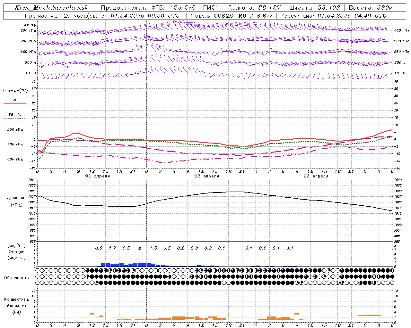411x328 pixels.
Task: Click the '0.5' precipitation amount
Action: (167, 248)
